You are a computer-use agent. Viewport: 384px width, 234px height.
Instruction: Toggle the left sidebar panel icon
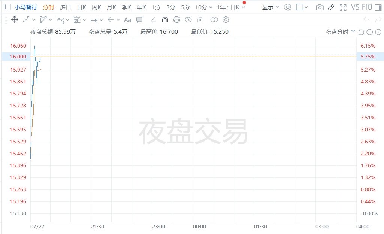click(7, 7)
